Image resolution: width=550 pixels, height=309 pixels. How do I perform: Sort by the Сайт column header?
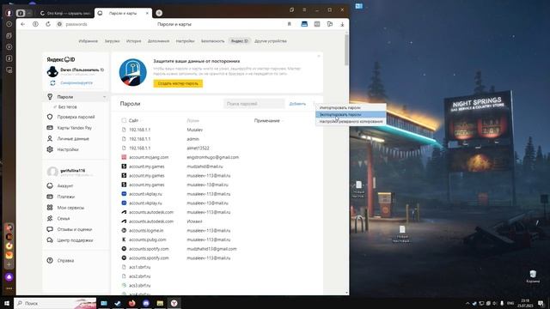tap(133, 120)
